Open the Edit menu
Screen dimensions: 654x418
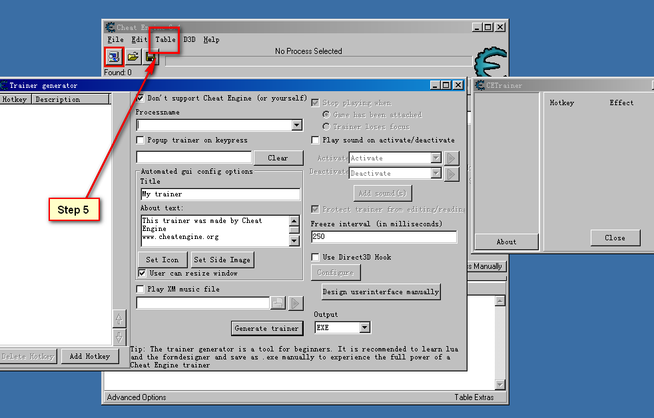pyautogui.click(x=139, y=39)
